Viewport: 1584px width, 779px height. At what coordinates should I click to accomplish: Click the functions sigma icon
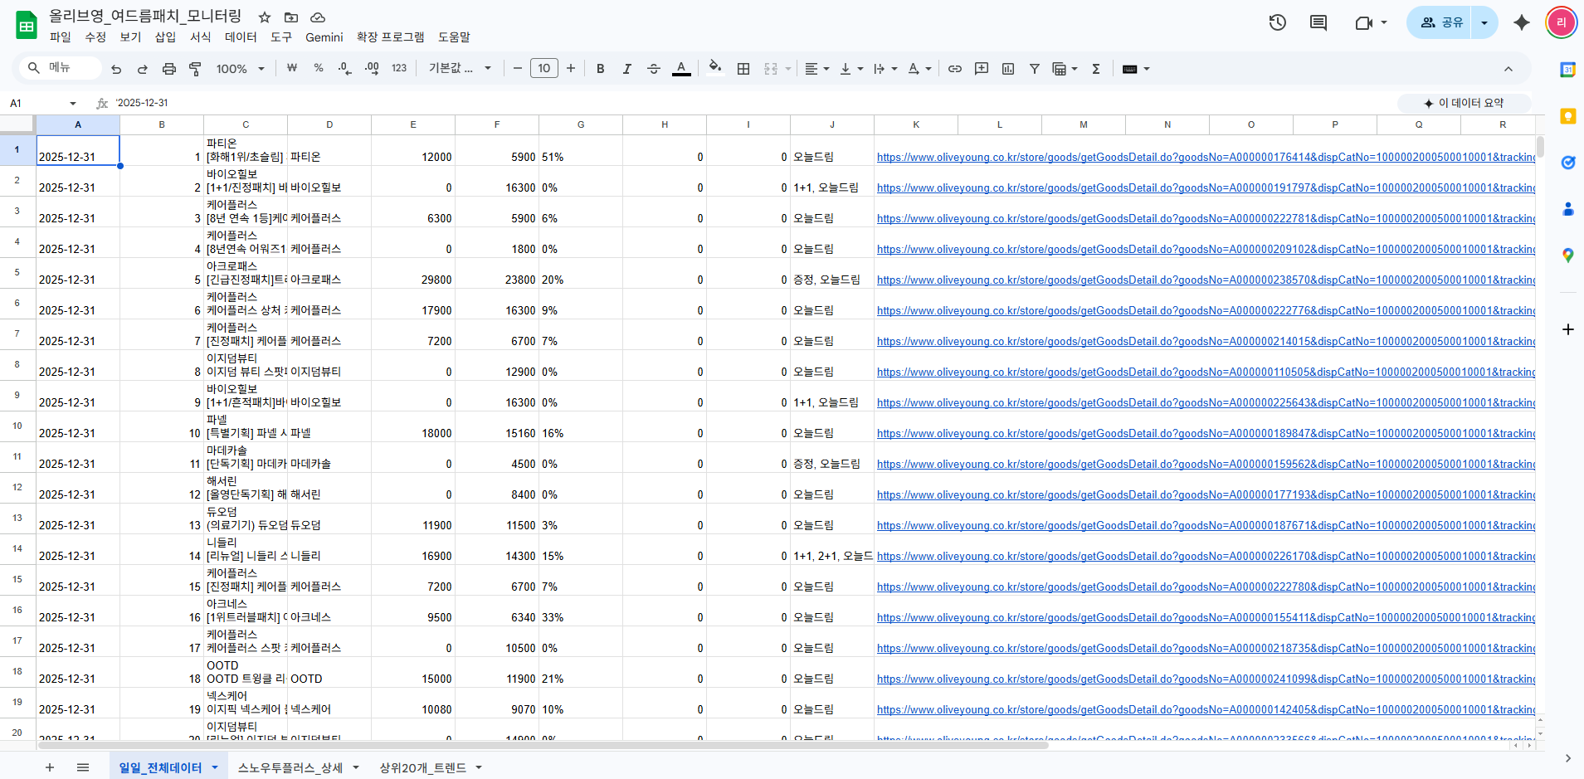[x=1096, y=69]
